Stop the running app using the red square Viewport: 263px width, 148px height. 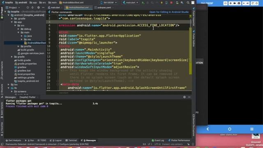click(x=171, y=3)
